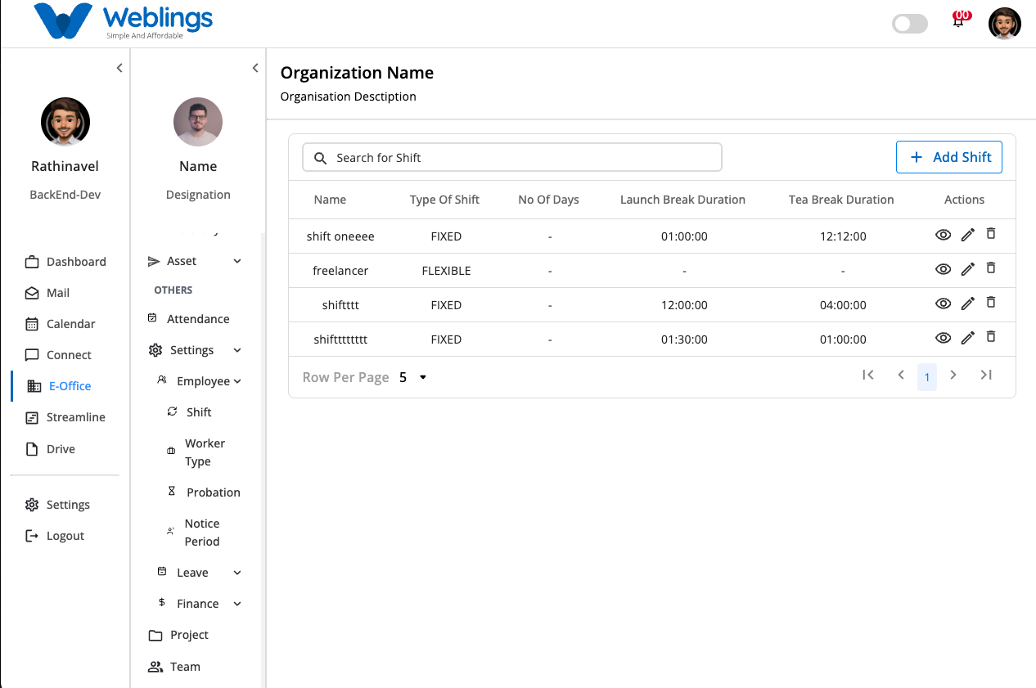Viewport: 1036px width, 688px height.
Task: Expand the Finance submenu
Action: click(237, 604)
